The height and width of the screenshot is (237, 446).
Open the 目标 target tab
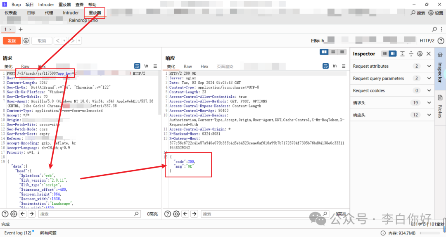[31, 13]
